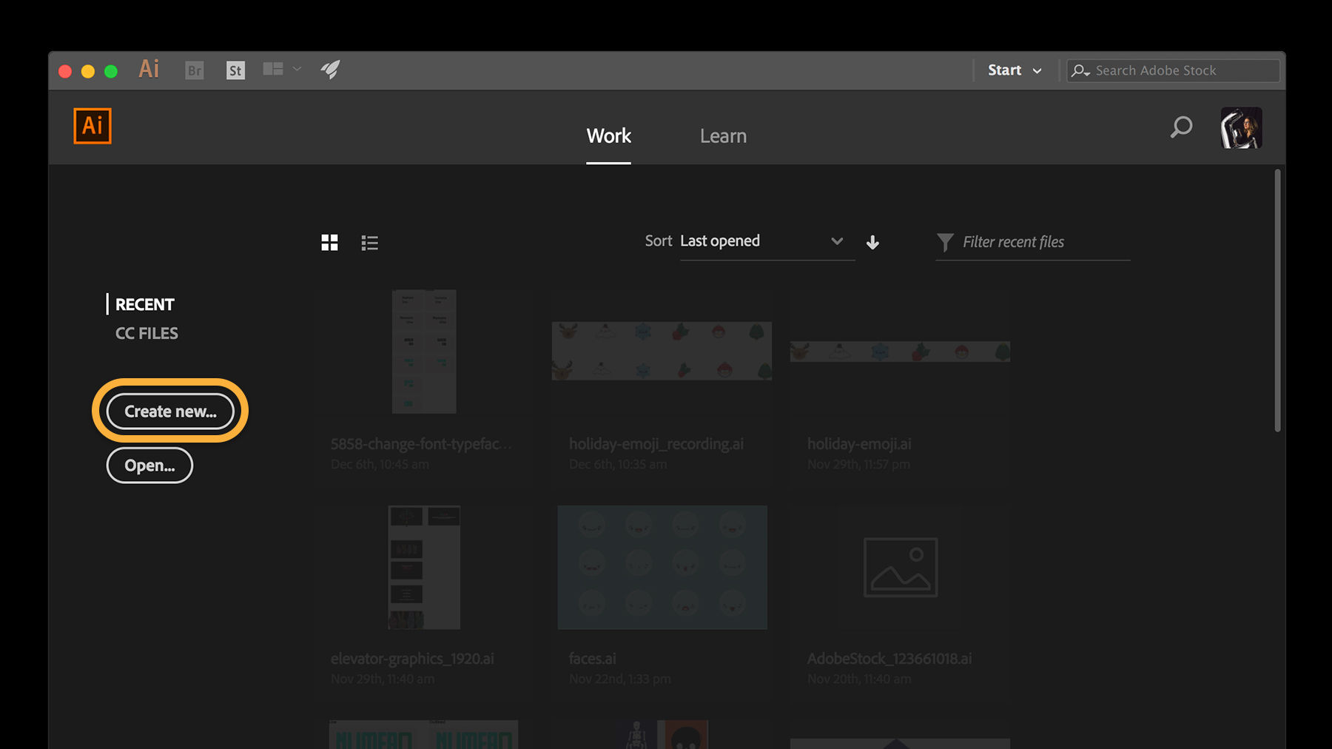
Task: Open the faces.ai file thumbnail
Action: 662,567
